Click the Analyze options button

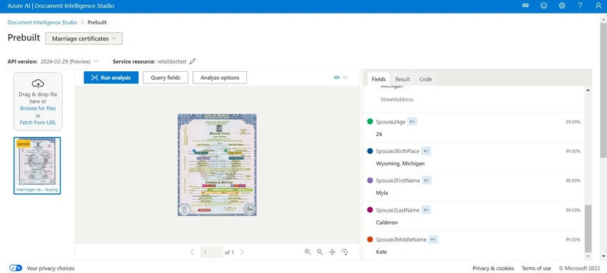220,78
